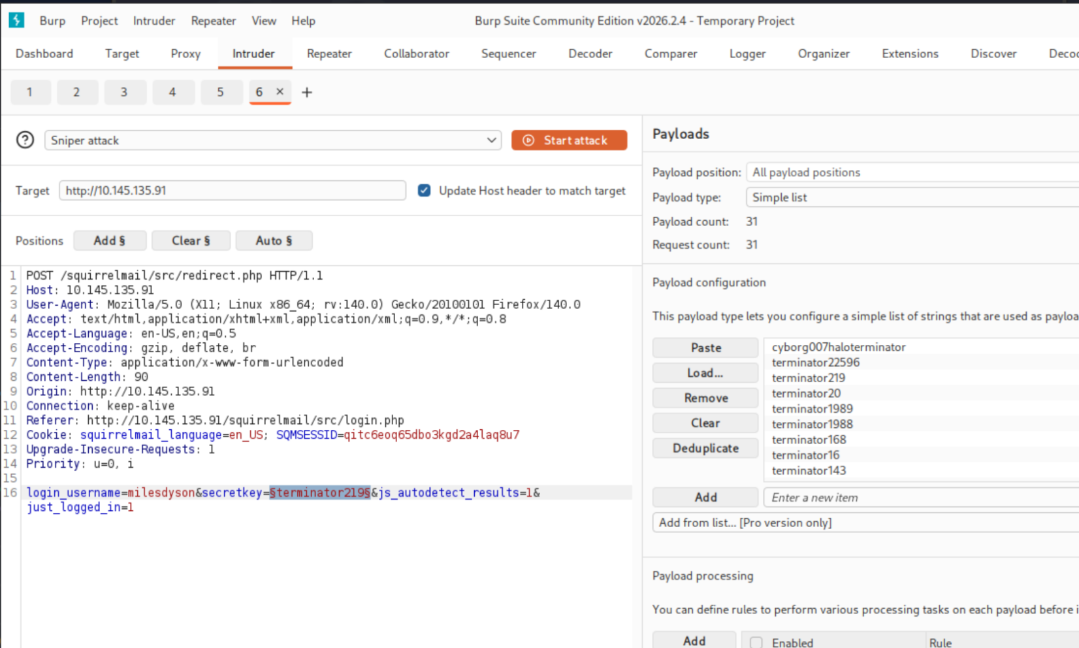Close Intruder tab 6 with the x
The width and height of the screenshot is (1079, 648).
(280, 91)
